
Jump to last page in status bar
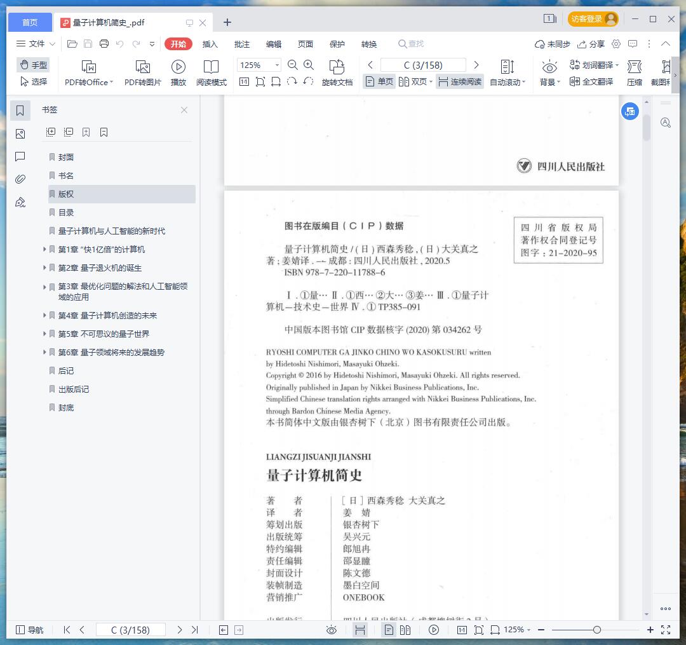click(195, 630)
